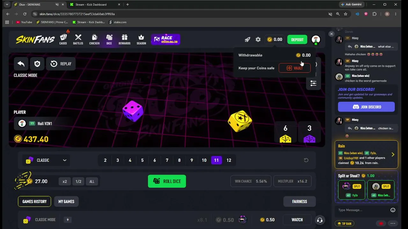Select target number 10
The image size is (408, 229).
pyautogui.click(x=204, y=160)
